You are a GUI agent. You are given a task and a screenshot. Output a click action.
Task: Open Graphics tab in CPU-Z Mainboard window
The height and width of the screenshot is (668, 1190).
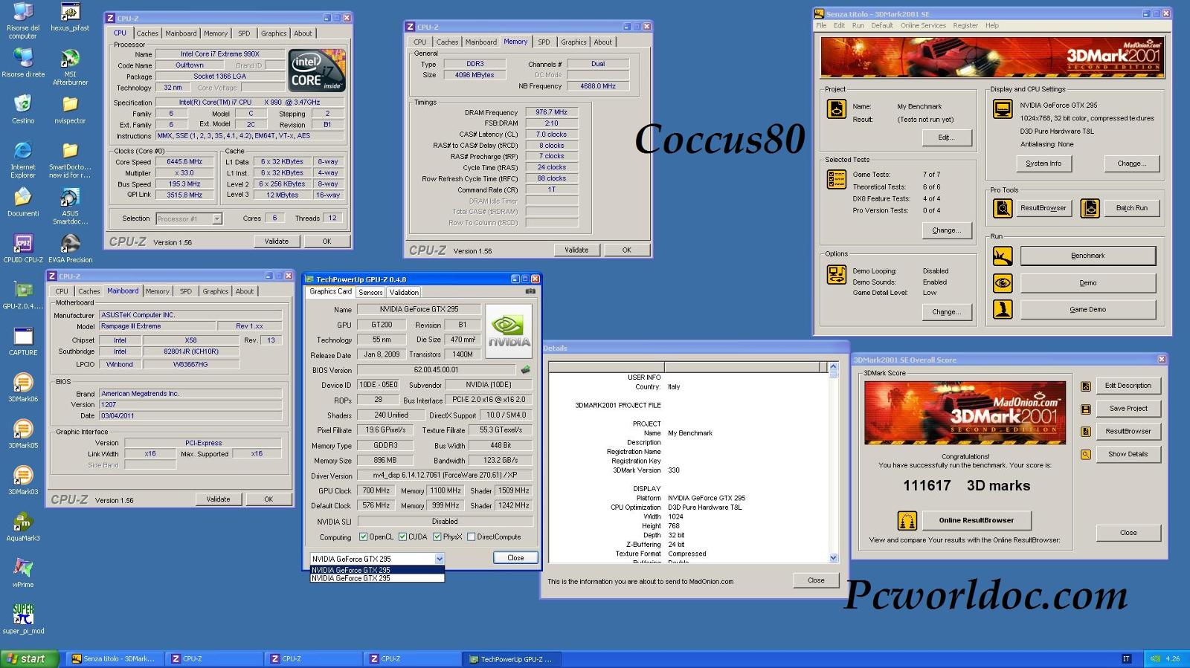(216, 291)
